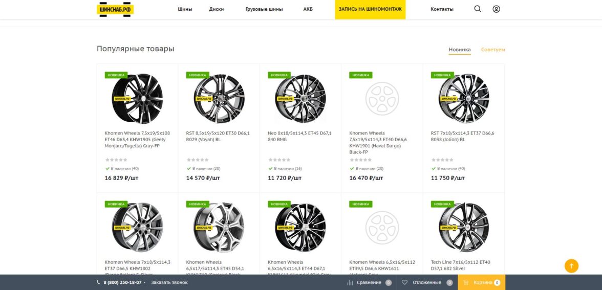Click the scroll-to-top arrow button

[x=571, y=266]
